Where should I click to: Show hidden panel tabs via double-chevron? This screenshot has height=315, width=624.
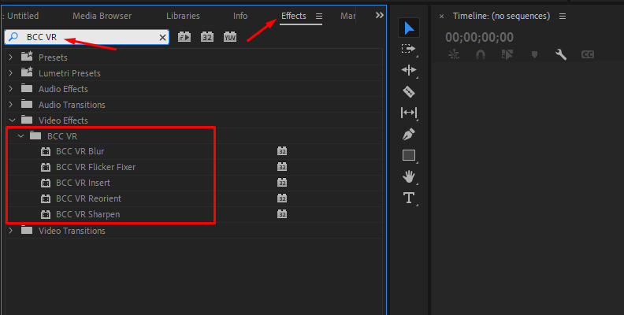[x=380, y=16]
